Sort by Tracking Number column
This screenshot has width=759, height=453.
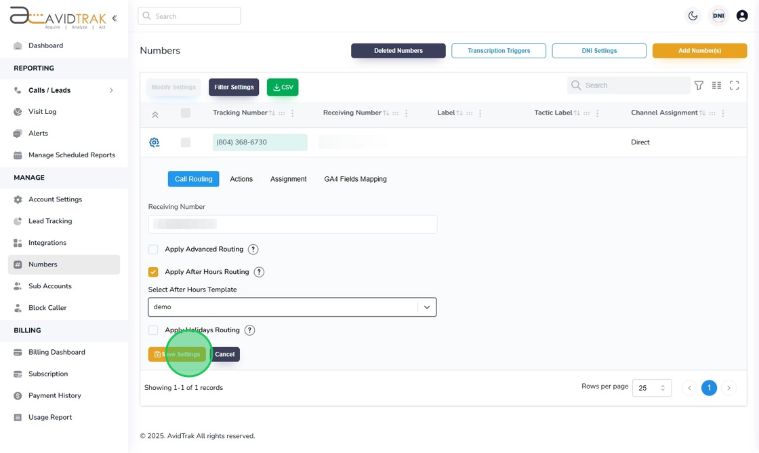(272, 113)
